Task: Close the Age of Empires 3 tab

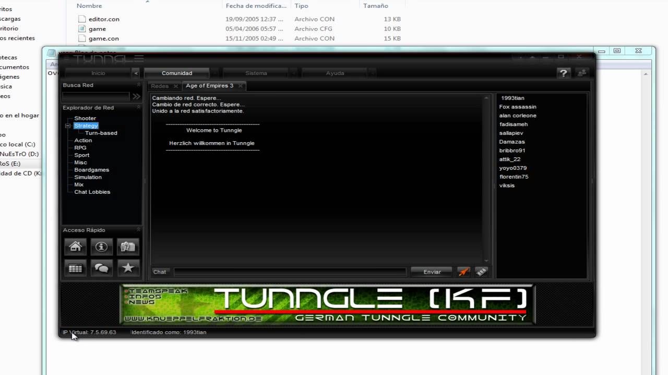Action: (240, 86)
